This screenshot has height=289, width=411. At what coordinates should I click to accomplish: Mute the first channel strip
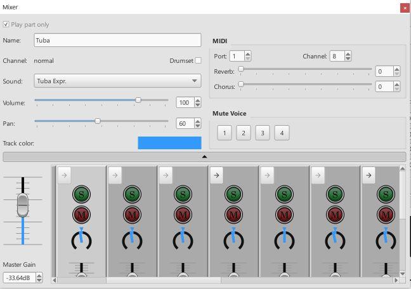point(81,215)
